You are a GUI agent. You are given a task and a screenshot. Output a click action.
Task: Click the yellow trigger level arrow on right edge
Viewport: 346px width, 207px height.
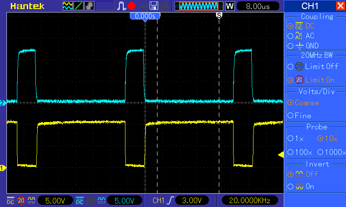click(x=281, y=155)
